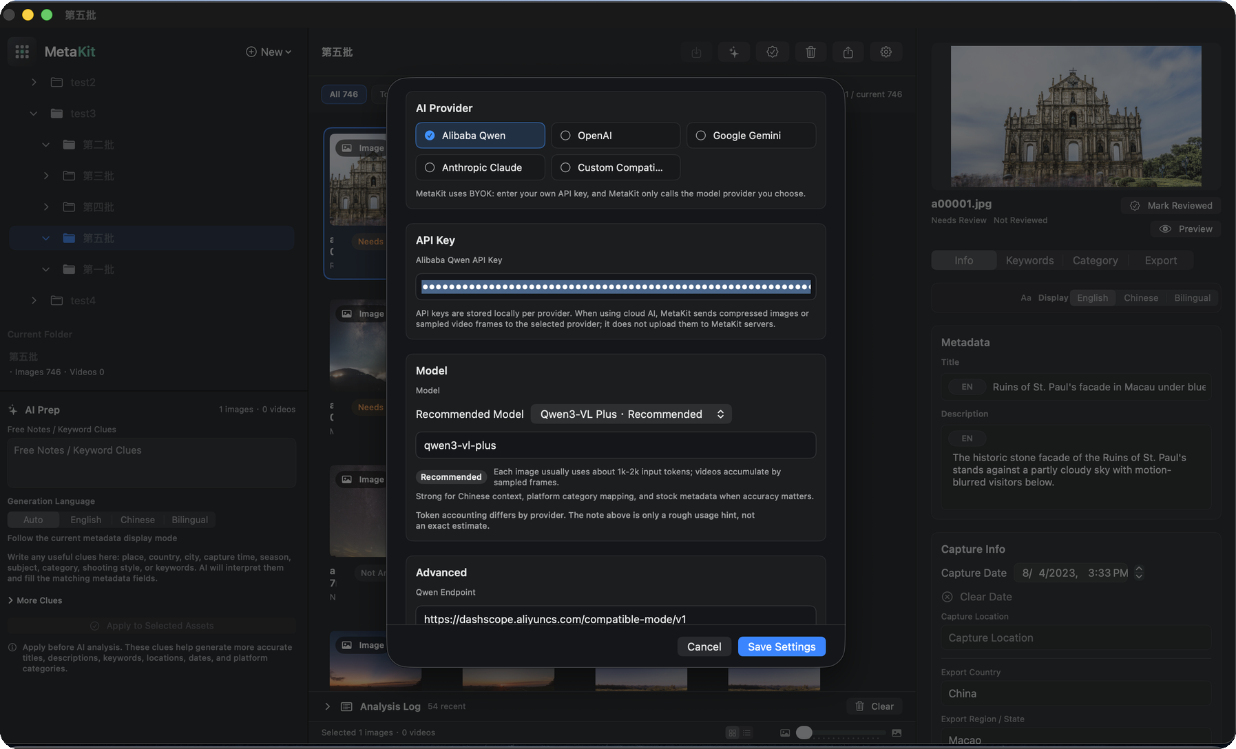Select Custom Compatible provider
Image resolution: width=1236 pixels, height=749 pixels.
pyautogui.click(x=616, y=167)
